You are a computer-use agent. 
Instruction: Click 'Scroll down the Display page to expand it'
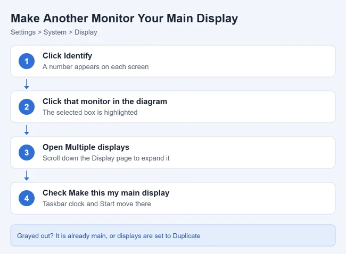click(x=106, y=158)
